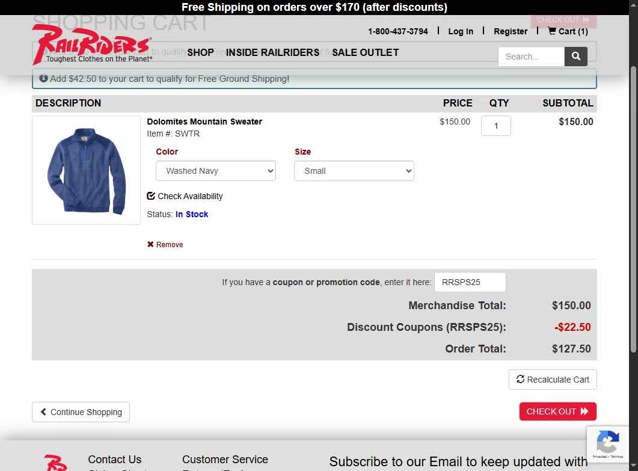Click the Contact Us footer link
Screen dimensions: 638x471
click(x=115, y=459)
